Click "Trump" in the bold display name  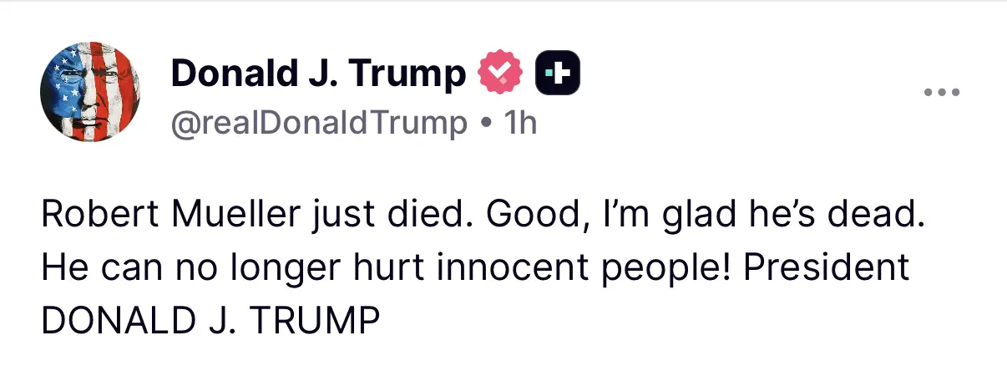(406, 74)
